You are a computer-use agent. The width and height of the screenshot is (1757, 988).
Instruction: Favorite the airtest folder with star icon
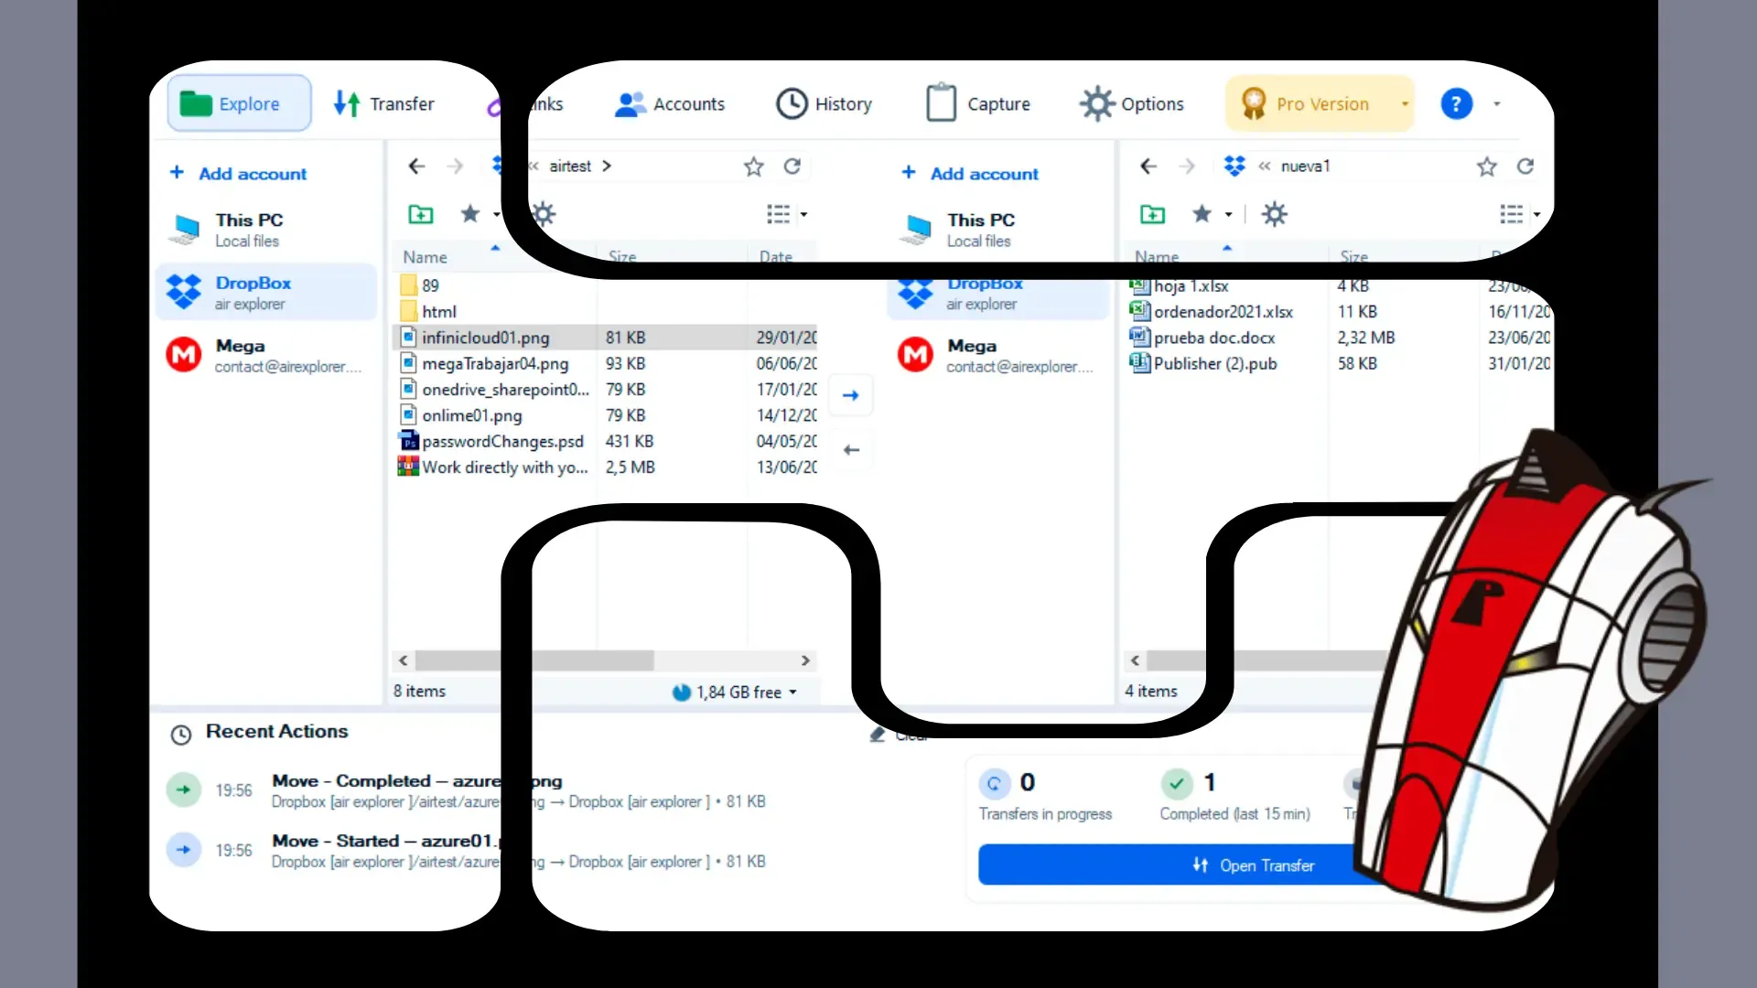[x=753, y=166]
